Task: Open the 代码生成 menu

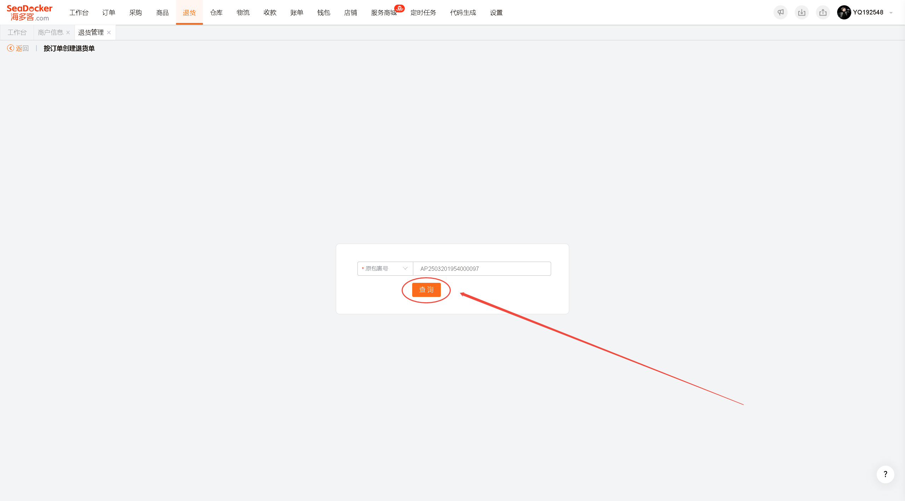Action: tap(463, 13)
